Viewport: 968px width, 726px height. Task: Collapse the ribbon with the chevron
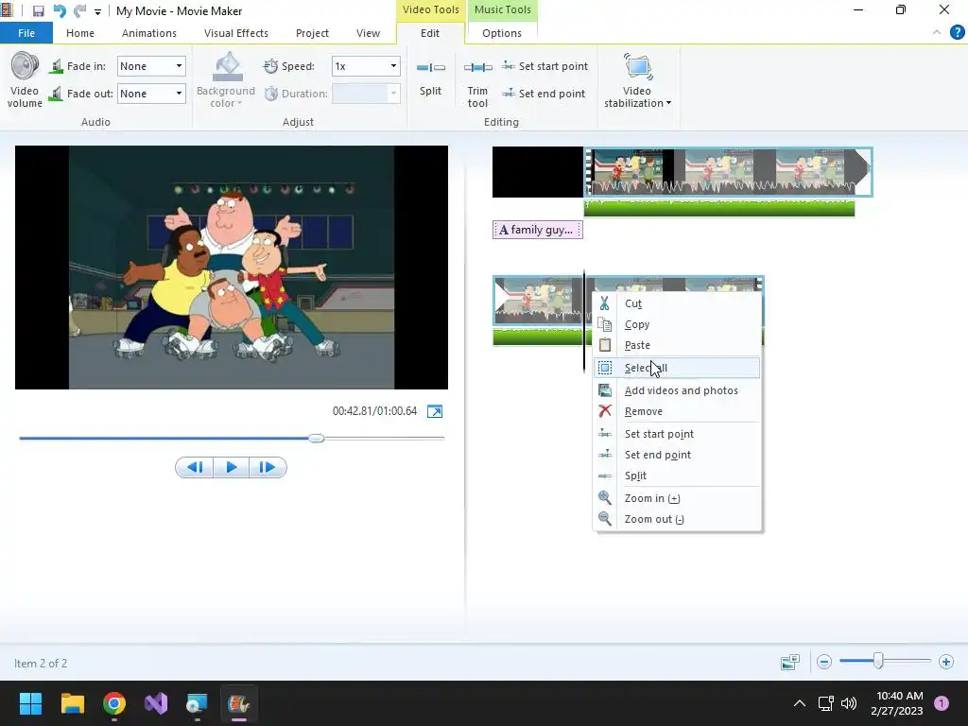(937, 32)
